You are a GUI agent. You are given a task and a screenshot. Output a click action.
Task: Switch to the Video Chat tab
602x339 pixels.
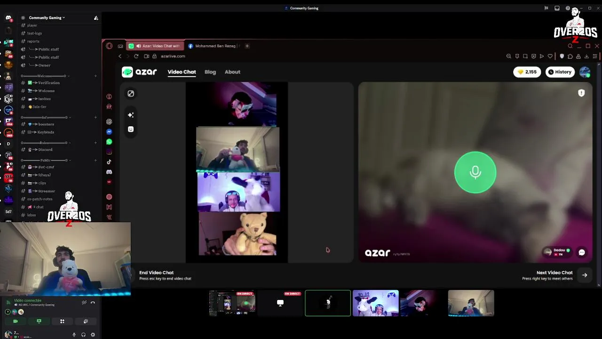(x=182, y=72)
